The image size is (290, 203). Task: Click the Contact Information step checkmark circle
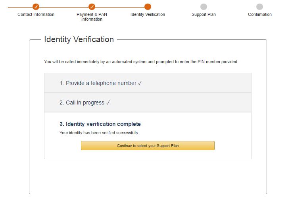coord(36,7)
